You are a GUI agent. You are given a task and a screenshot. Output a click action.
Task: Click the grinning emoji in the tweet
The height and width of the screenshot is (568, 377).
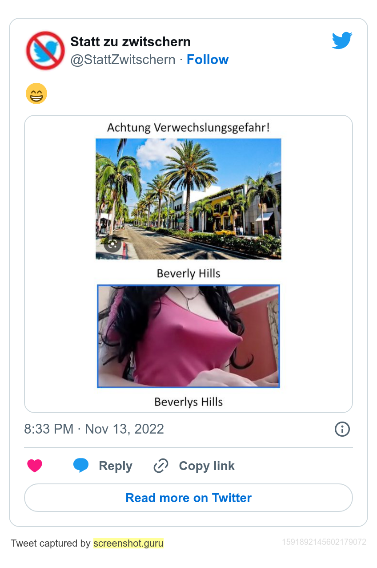36,94
